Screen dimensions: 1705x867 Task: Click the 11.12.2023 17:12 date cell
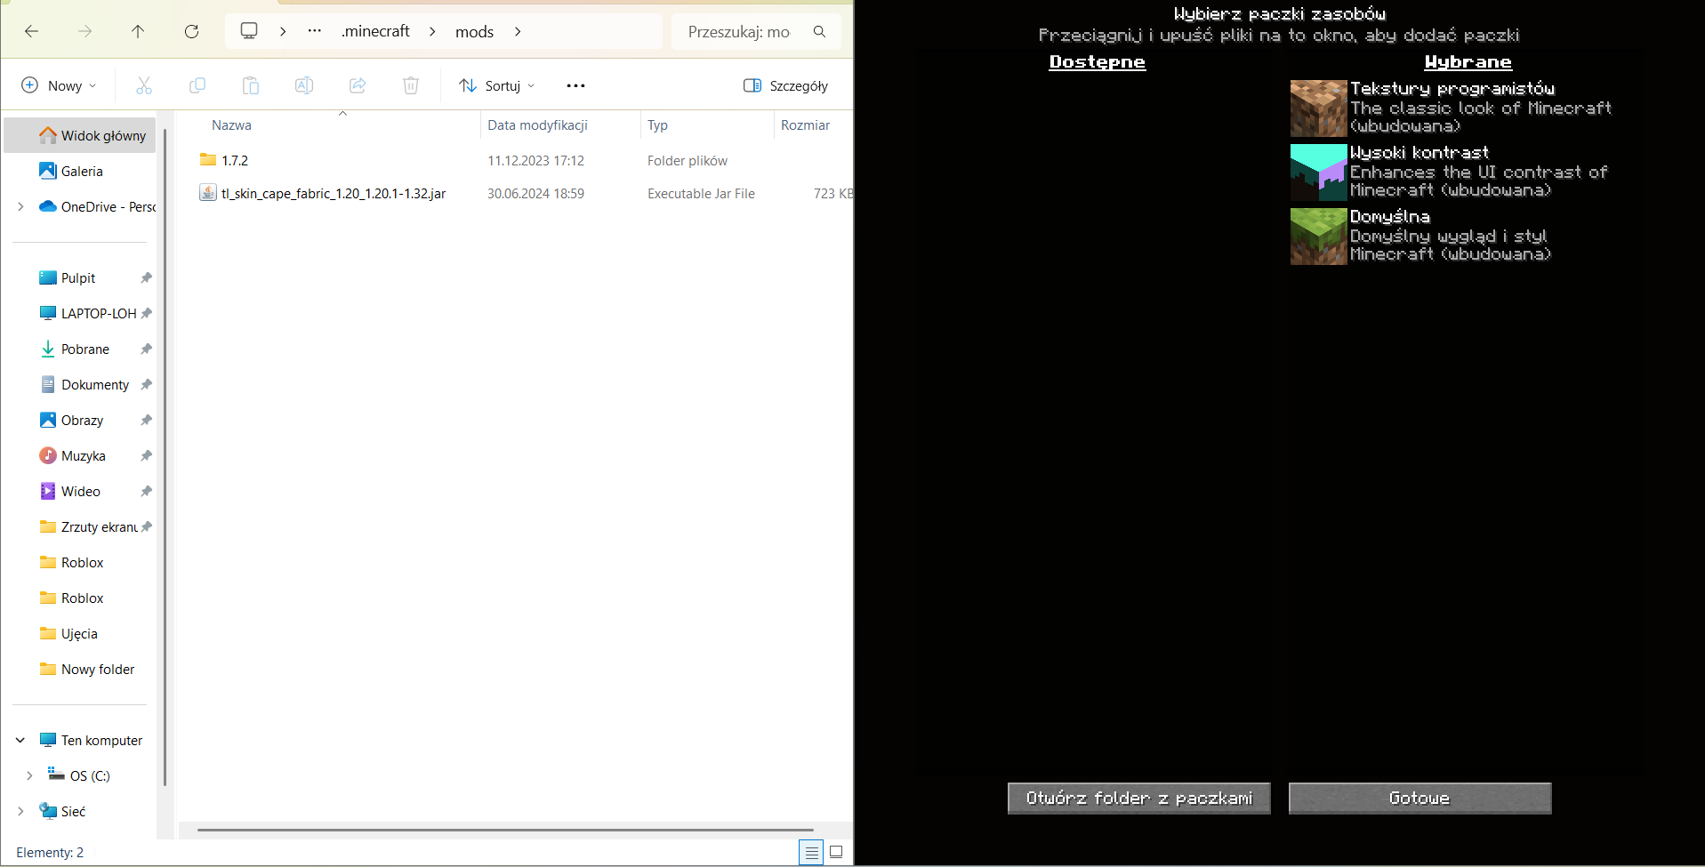click(535, 160)
